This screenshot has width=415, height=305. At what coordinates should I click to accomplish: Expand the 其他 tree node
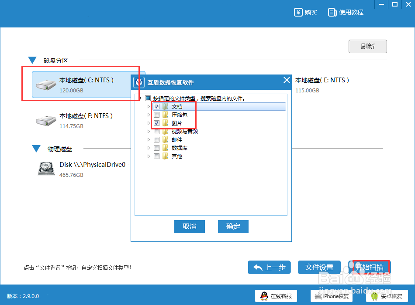(149, 156)
